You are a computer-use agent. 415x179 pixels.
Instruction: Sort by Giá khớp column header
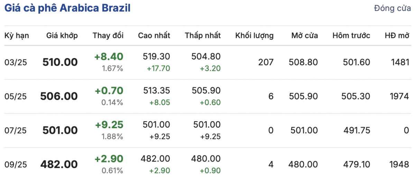point(62,36)
